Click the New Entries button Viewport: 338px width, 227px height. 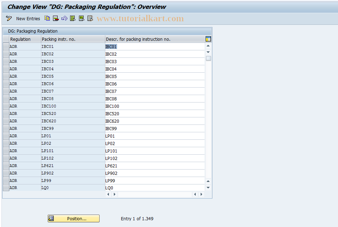28,18
